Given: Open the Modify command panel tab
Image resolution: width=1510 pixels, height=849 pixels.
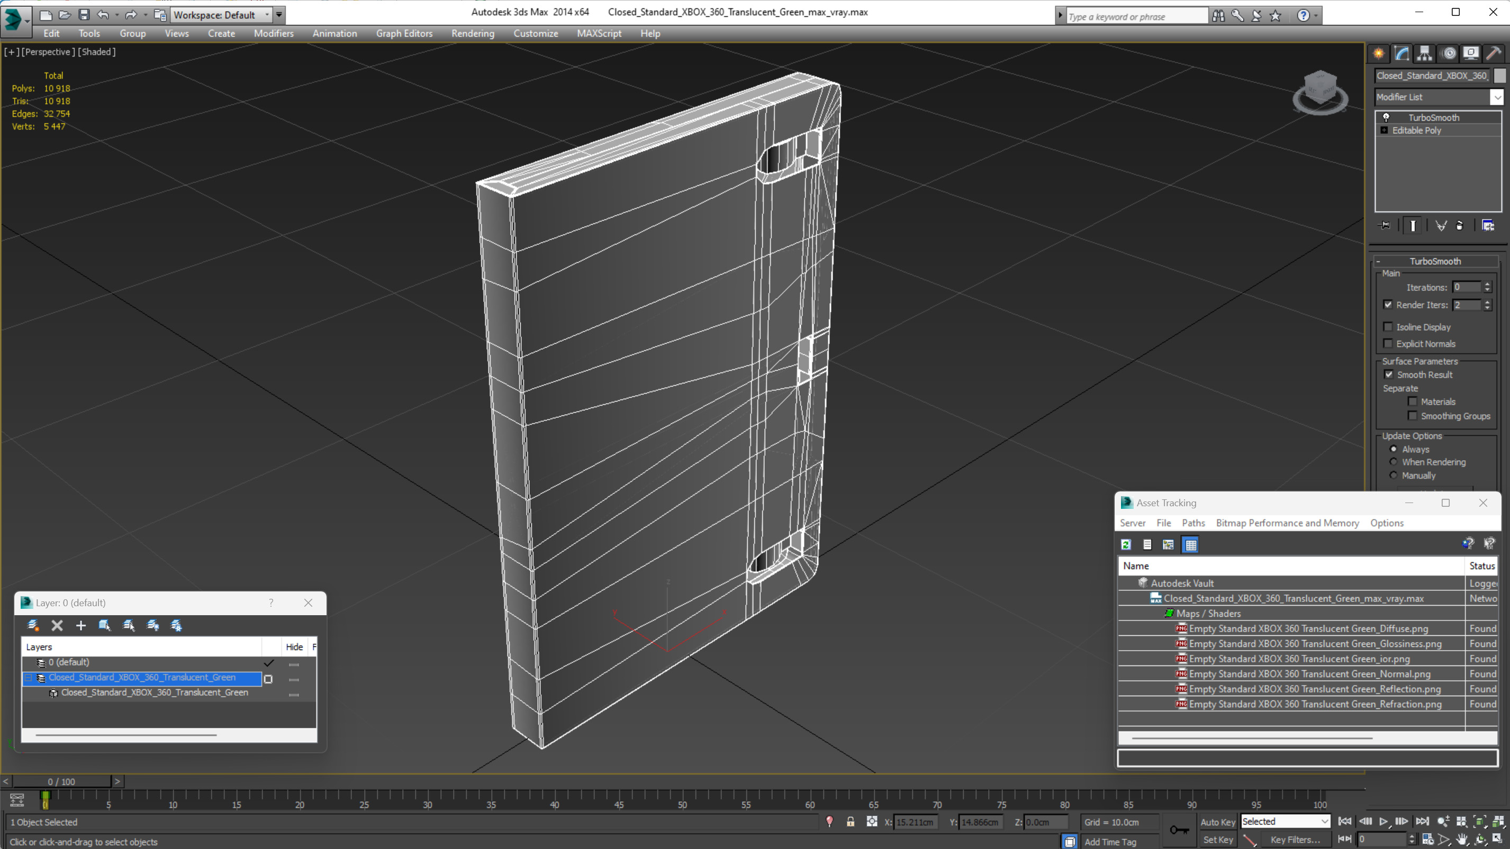Looking at the screenshot, I should tap(1402, 54).
